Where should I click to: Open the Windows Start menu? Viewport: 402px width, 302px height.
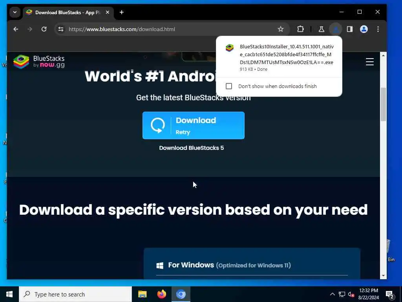9,294
